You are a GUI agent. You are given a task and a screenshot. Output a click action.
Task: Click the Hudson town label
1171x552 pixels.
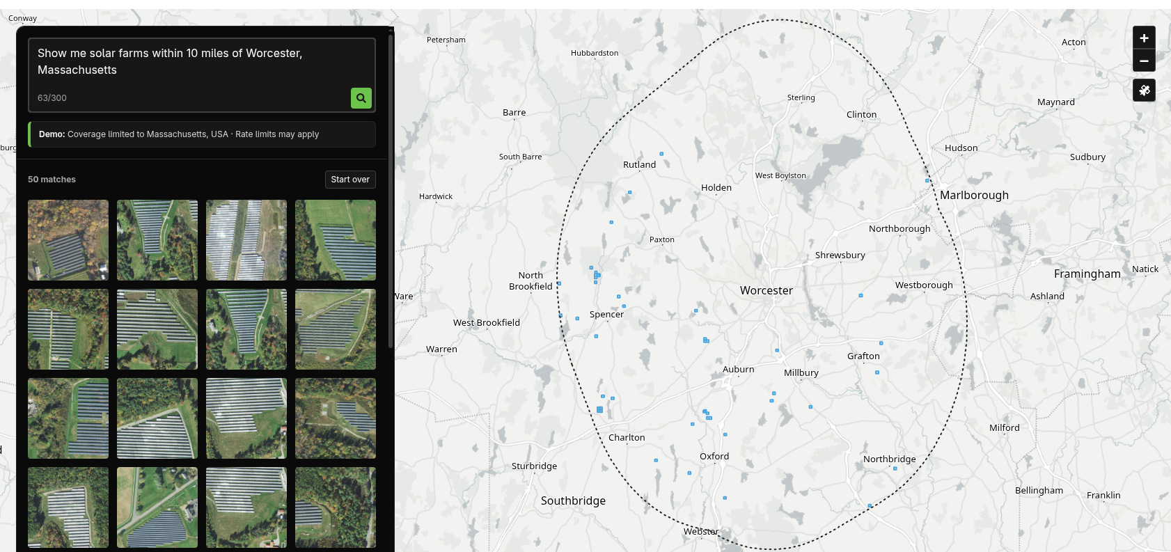coord(961,148)
